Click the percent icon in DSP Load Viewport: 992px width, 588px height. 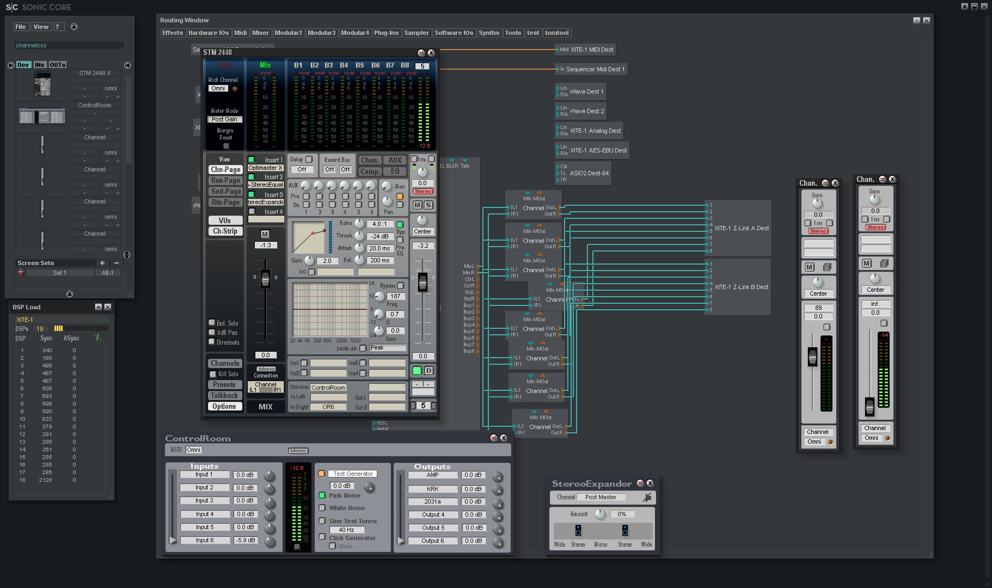click(x=97, y=338)
